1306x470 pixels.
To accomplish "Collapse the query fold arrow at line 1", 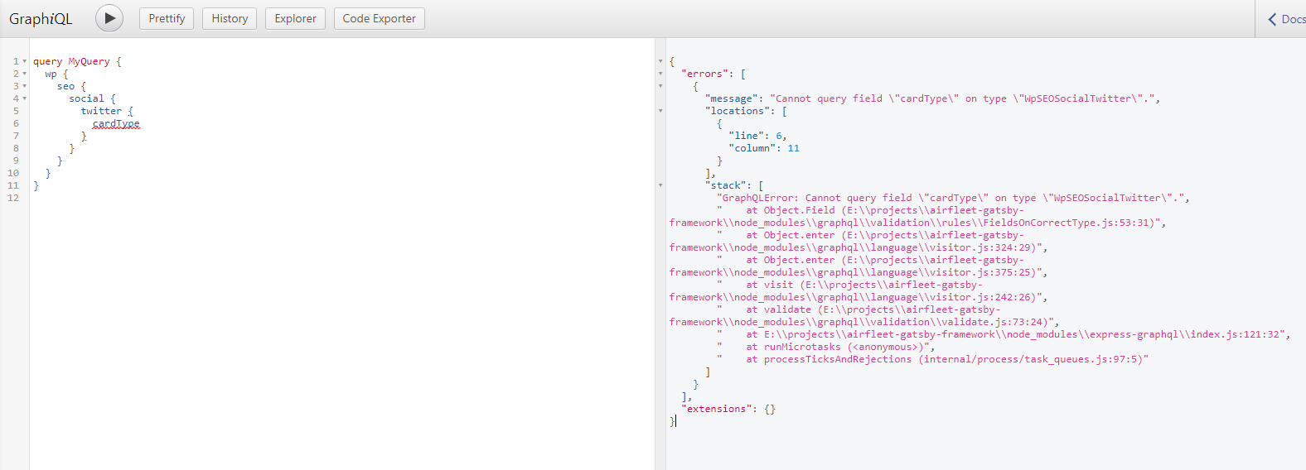I will (24, 61).
